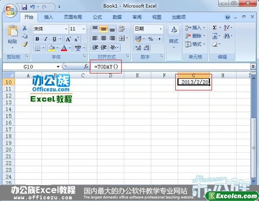The image size is (259, 201).
Task: Toggle wrap text
Action: tap(122, 29)
